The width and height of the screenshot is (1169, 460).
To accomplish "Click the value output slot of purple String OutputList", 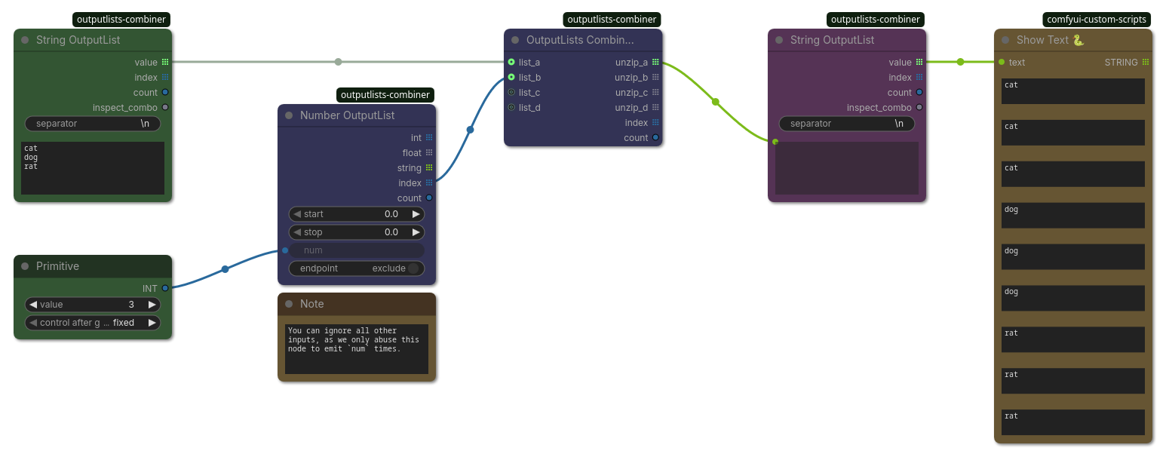I will [919, 63].
